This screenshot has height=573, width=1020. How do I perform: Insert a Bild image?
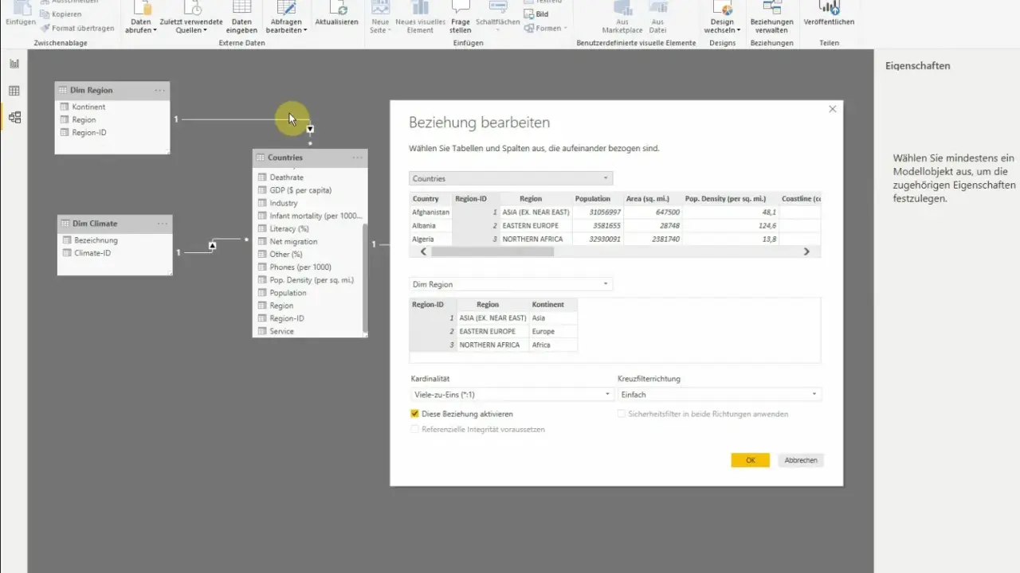tap(536, 14)
